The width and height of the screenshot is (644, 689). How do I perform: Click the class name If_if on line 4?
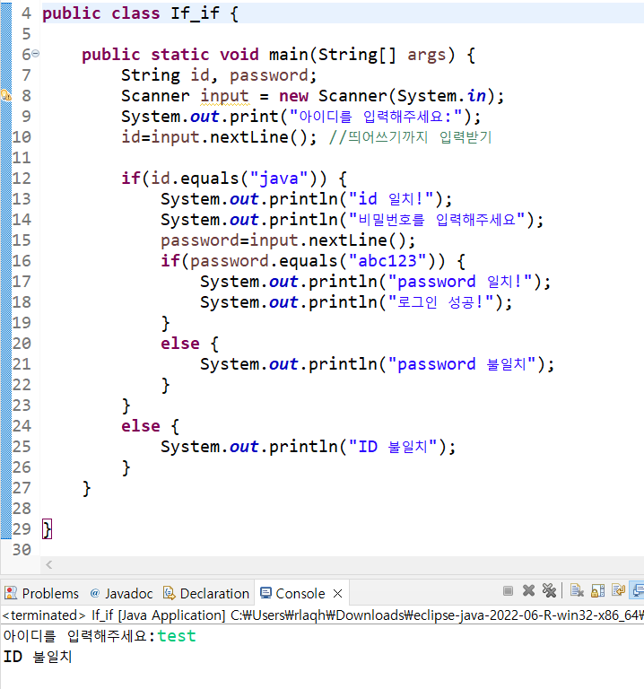(x=195, y=13)
